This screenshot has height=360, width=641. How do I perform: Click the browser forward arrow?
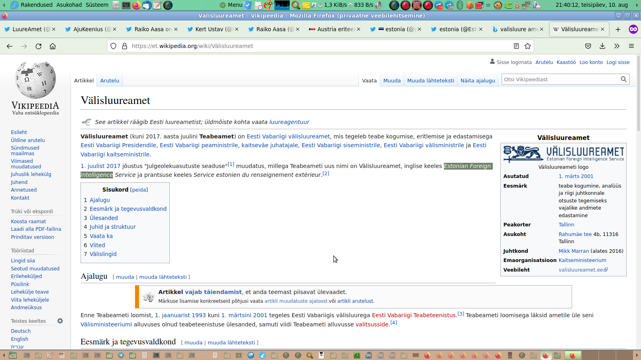pyautogui.click(x=24, y=46)
